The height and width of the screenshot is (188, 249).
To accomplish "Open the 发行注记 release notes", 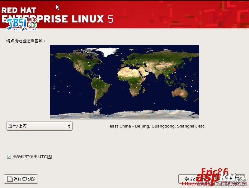I will tap(21, 179).
